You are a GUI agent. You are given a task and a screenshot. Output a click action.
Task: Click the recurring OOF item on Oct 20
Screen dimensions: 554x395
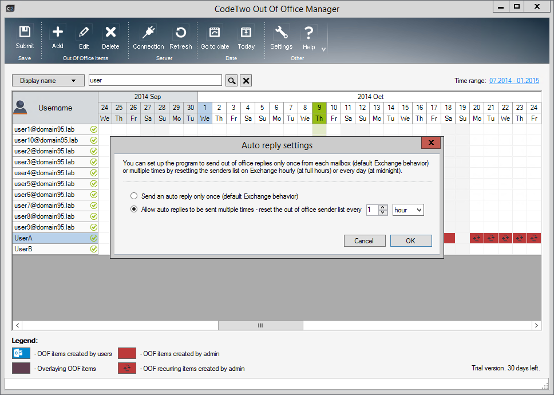tap(477, 238)
